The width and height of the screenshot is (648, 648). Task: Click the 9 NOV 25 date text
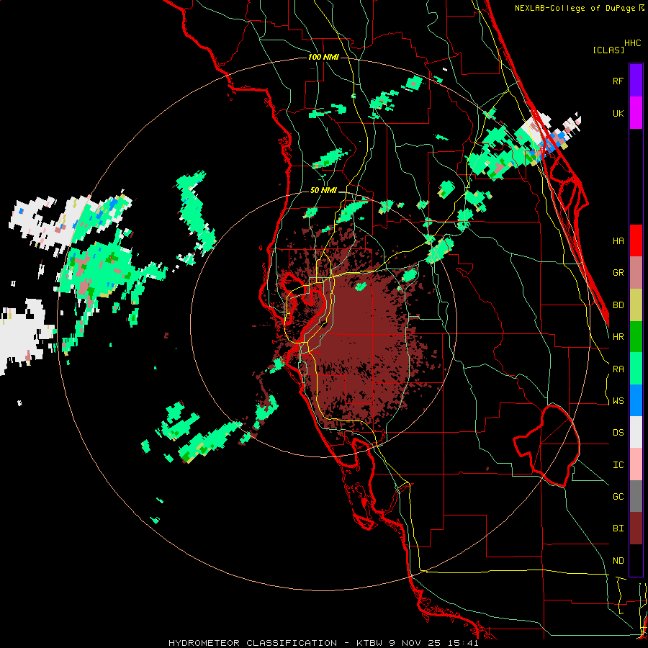[x=415, y=643]
